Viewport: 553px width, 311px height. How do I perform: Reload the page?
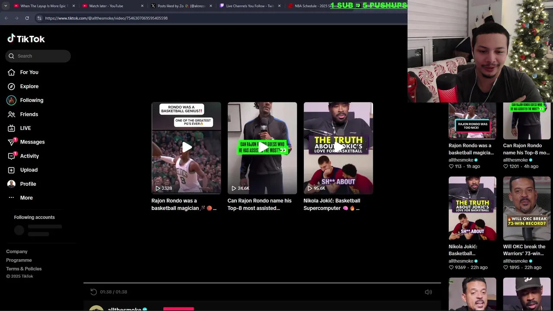click(27, 18)
